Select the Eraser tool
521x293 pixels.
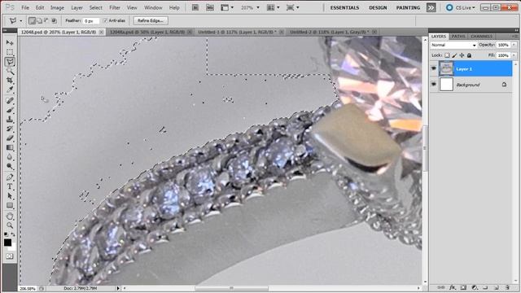[x=10, y=138]
